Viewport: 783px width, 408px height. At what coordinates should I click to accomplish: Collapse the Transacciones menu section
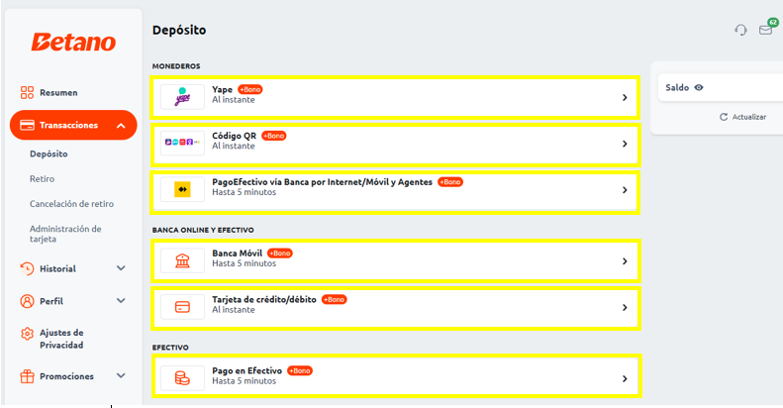point(120,126)
